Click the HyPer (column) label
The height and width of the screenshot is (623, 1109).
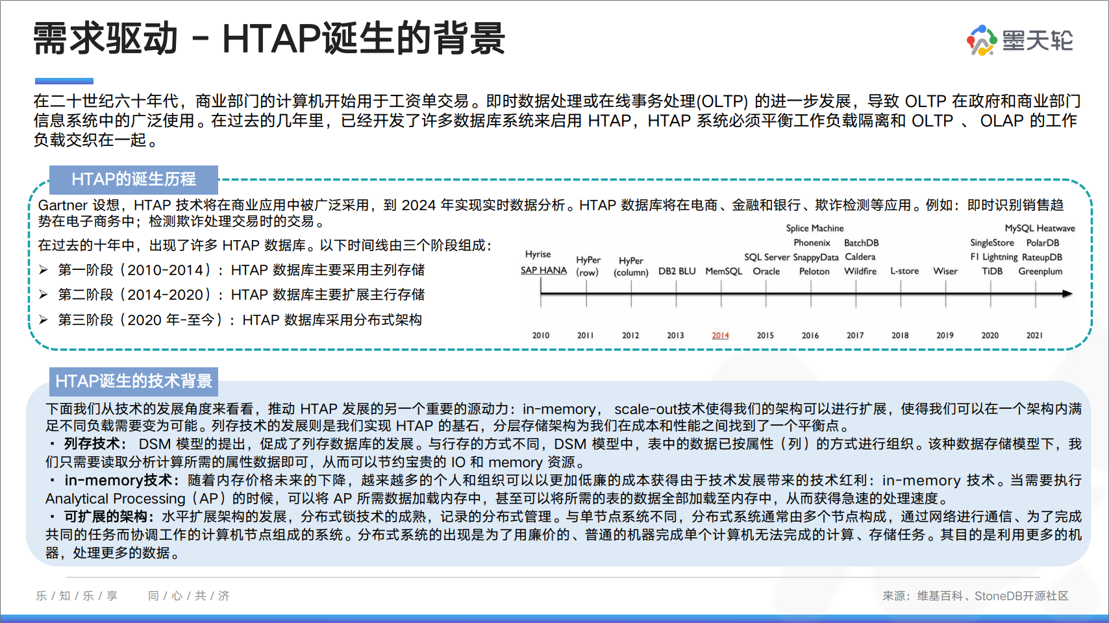[x=631, y=266]
